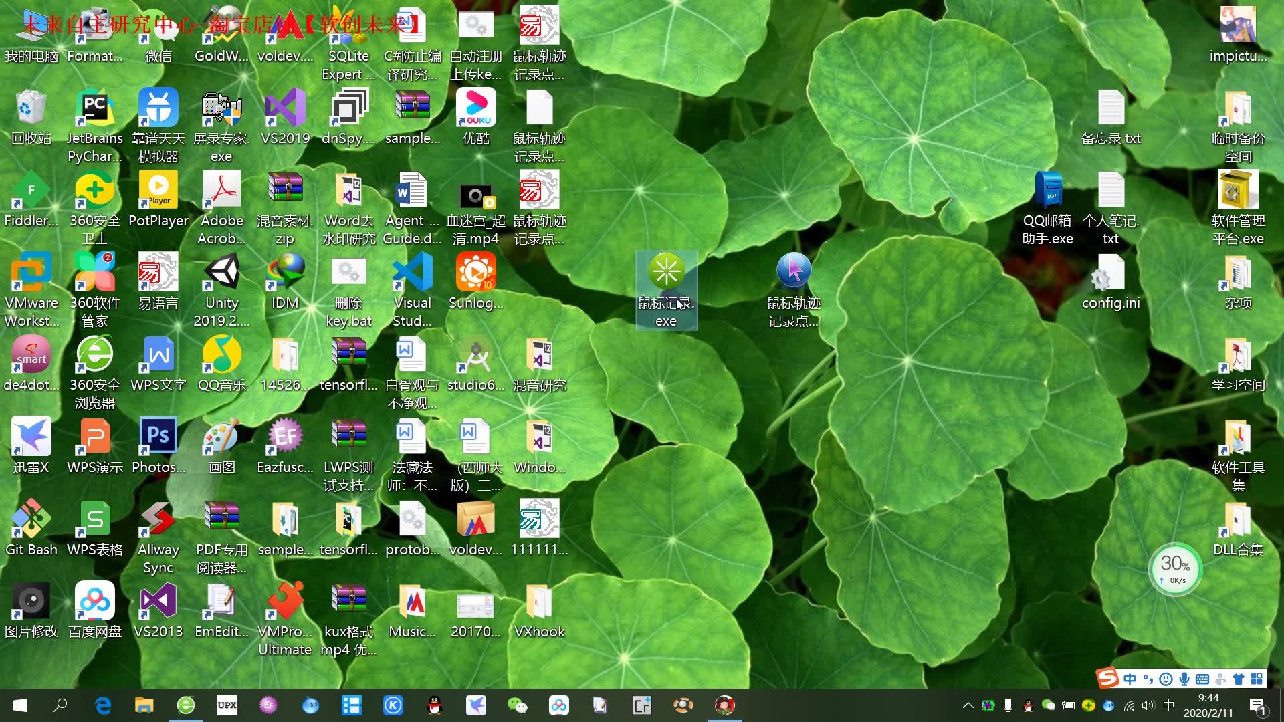Open Sunlogin remote control icon
Image resolution: width=1284 pixels, height=722 pixels.
tap(475, 281)
